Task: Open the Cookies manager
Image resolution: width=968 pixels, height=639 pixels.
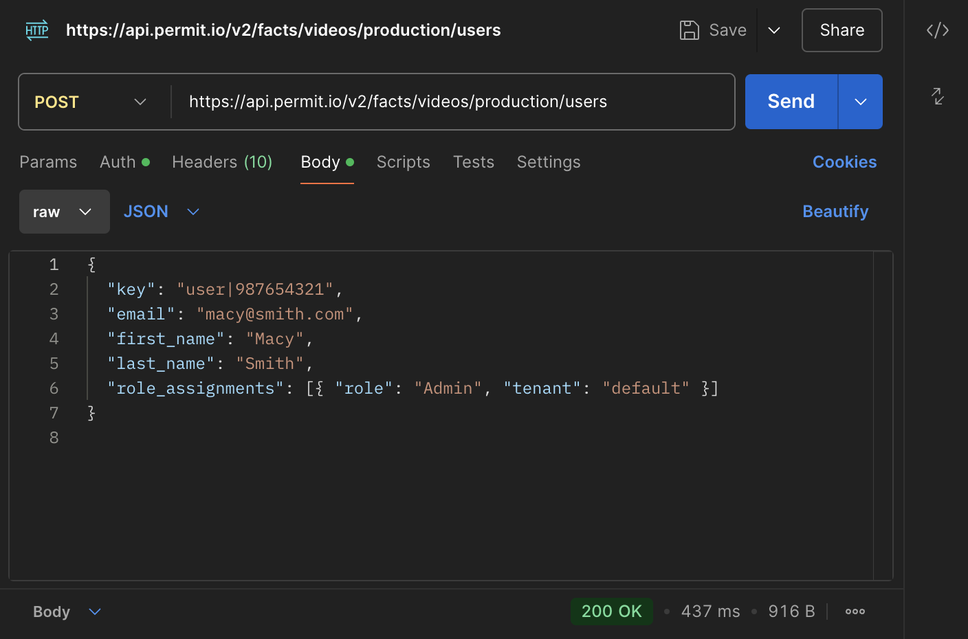Action: pos(844,162)
